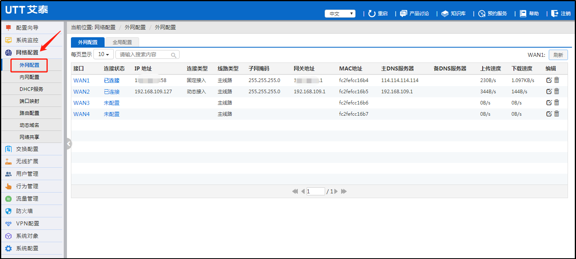
Task: Select 端口映射 in the sidebar
Action: 29,101
